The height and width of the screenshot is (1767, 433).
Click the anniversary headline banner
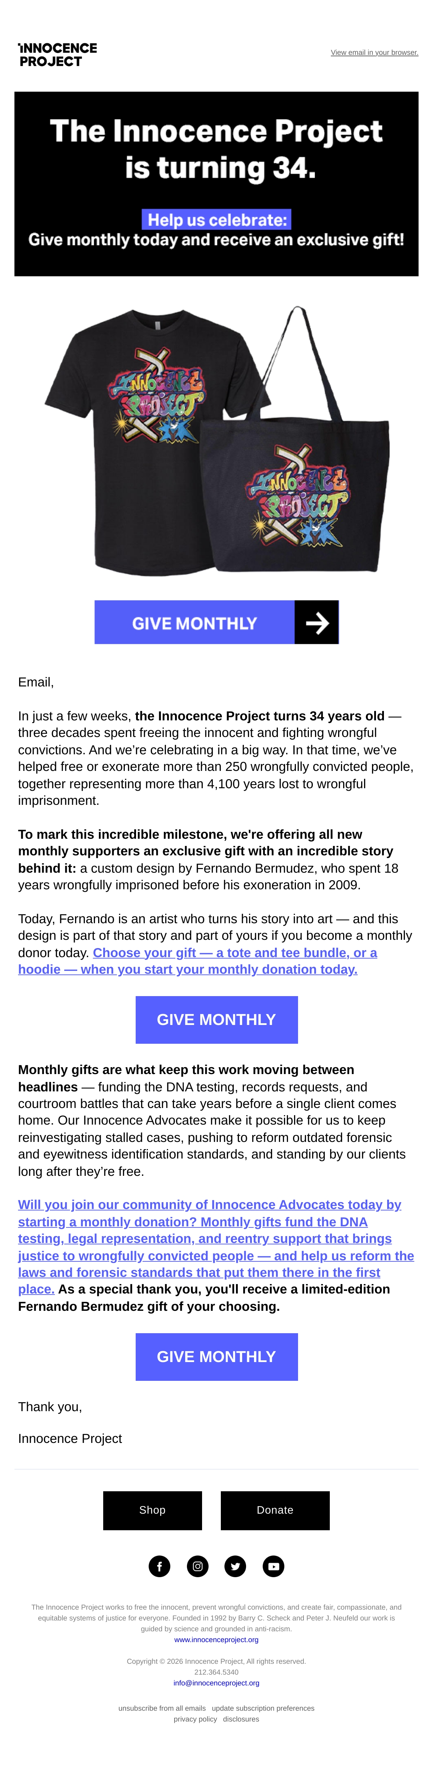click(x=216, y=184)
